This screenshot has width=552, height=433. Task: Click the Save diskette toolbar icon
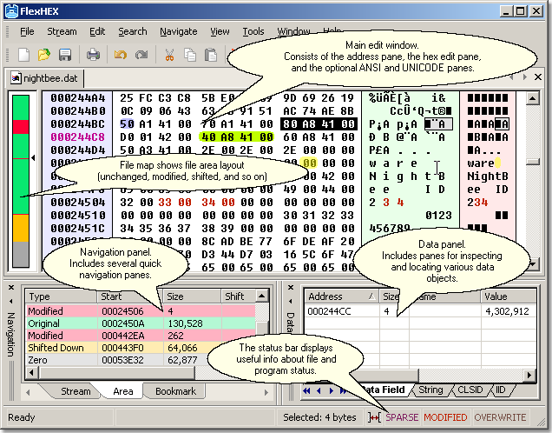65,55
